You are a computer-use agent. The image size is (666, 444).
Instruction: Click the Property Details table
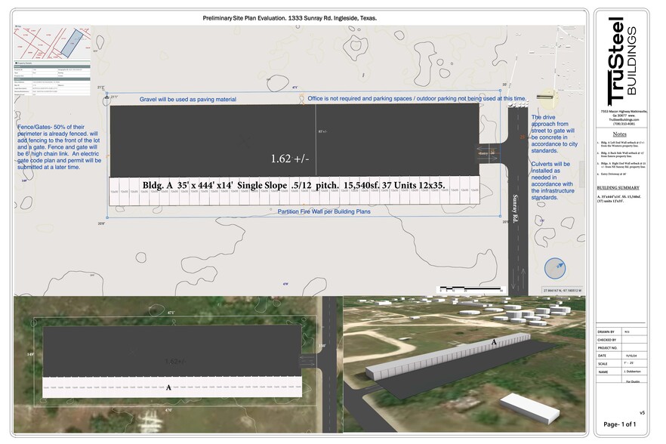click(47, 79)
